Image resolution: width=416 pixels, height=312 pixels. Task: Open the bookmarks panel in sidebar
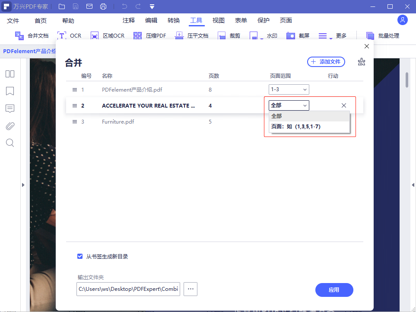pos(10,91)
